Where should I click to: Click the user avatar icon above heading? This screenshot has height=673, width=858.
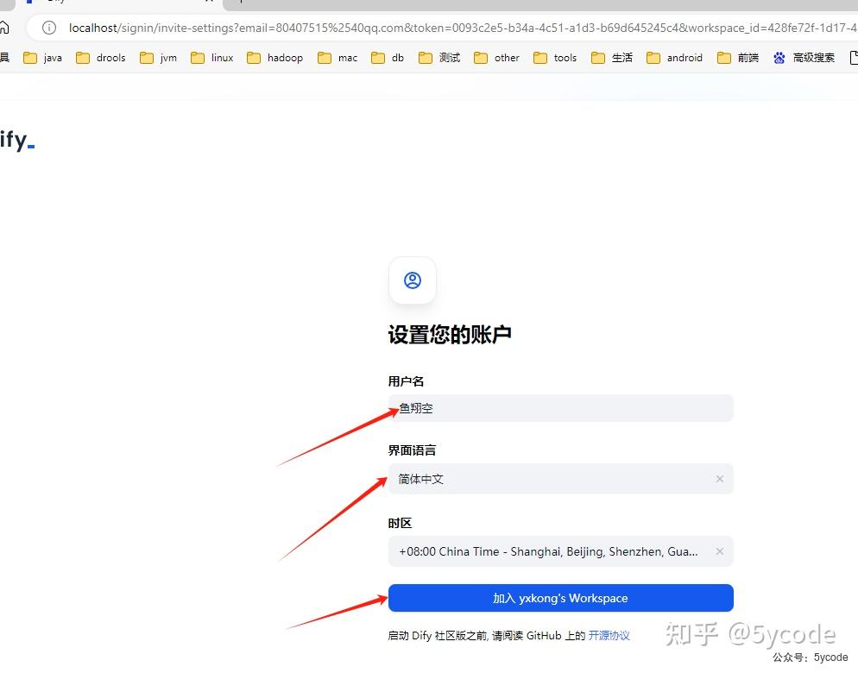coord(413,280)
